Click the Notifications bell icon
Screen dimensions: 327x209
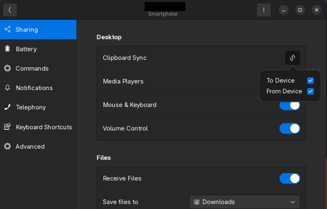click(x=7, y=87)
